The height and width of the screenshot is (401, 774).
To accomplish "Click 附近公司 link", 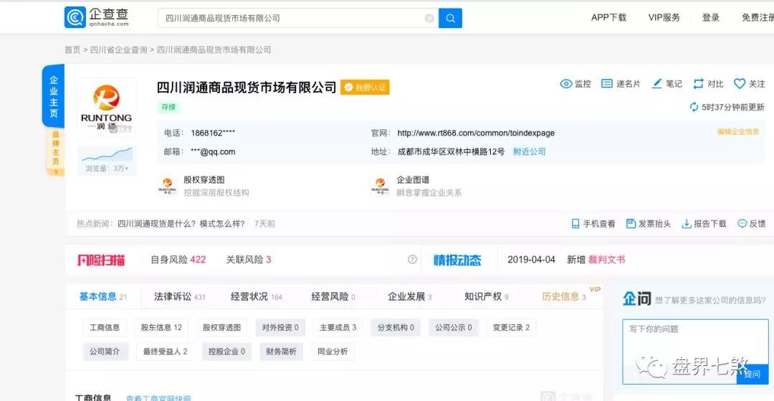I will tap(529, 151).
